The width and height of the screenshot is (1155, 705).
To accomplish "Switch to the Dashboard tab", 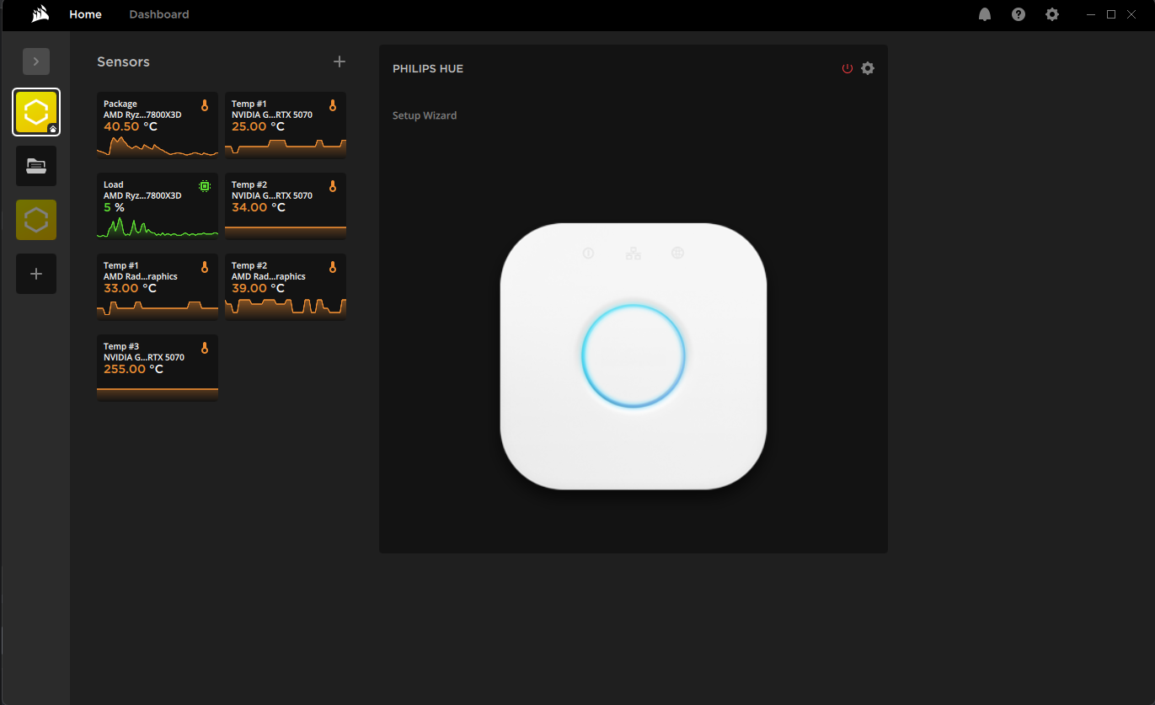I will (x=159, y=14).
